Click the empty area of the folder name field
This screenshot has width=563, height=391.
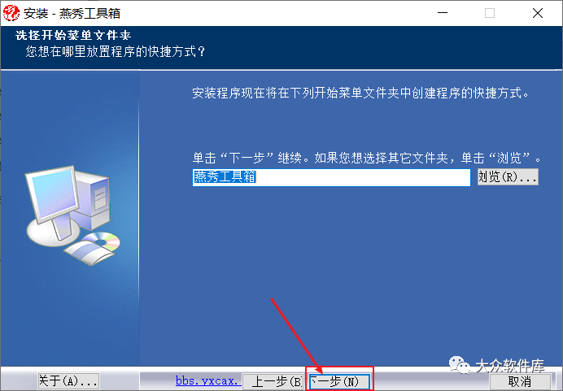(363, 177)
